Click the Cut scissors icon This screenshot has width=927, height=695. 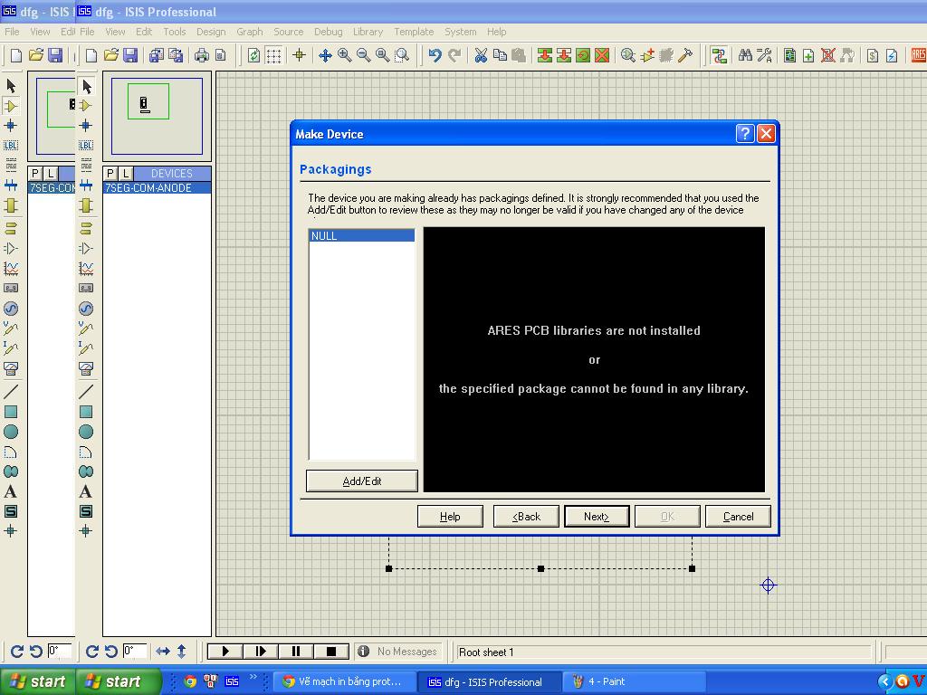[x=481, y=55]
